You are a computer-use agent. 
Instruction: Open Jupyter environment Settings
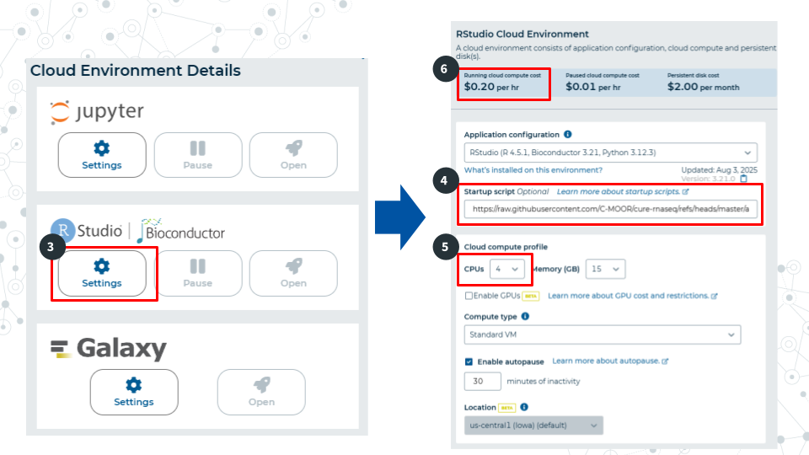[102, 155]
